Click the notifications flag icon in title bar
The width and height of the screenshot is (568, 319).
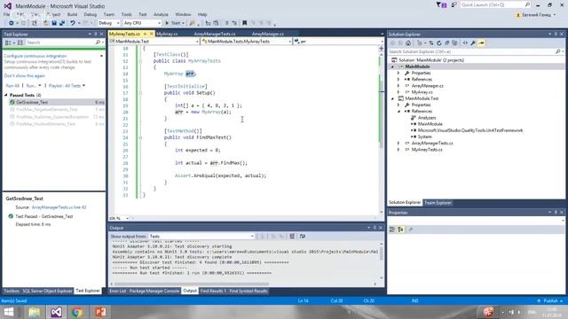pos(441,4)
